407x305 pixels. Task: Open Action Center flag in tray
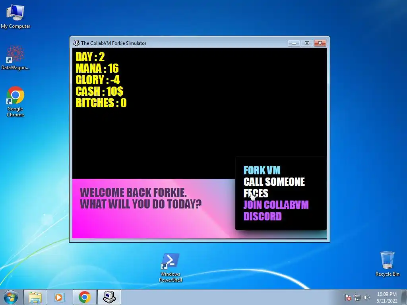[x=348, y=297]
